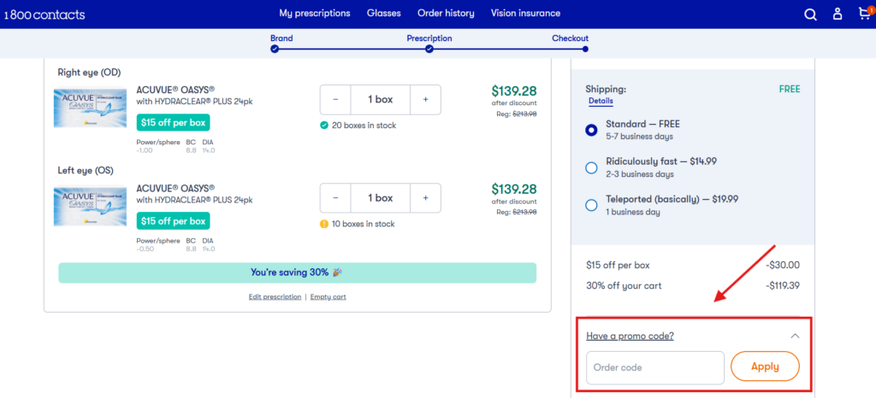Click the left eye 1 box quantity field

point(380,198)
